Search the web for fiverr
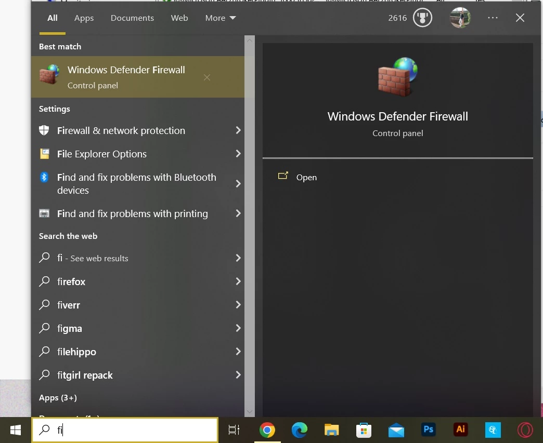 [138, 305]
